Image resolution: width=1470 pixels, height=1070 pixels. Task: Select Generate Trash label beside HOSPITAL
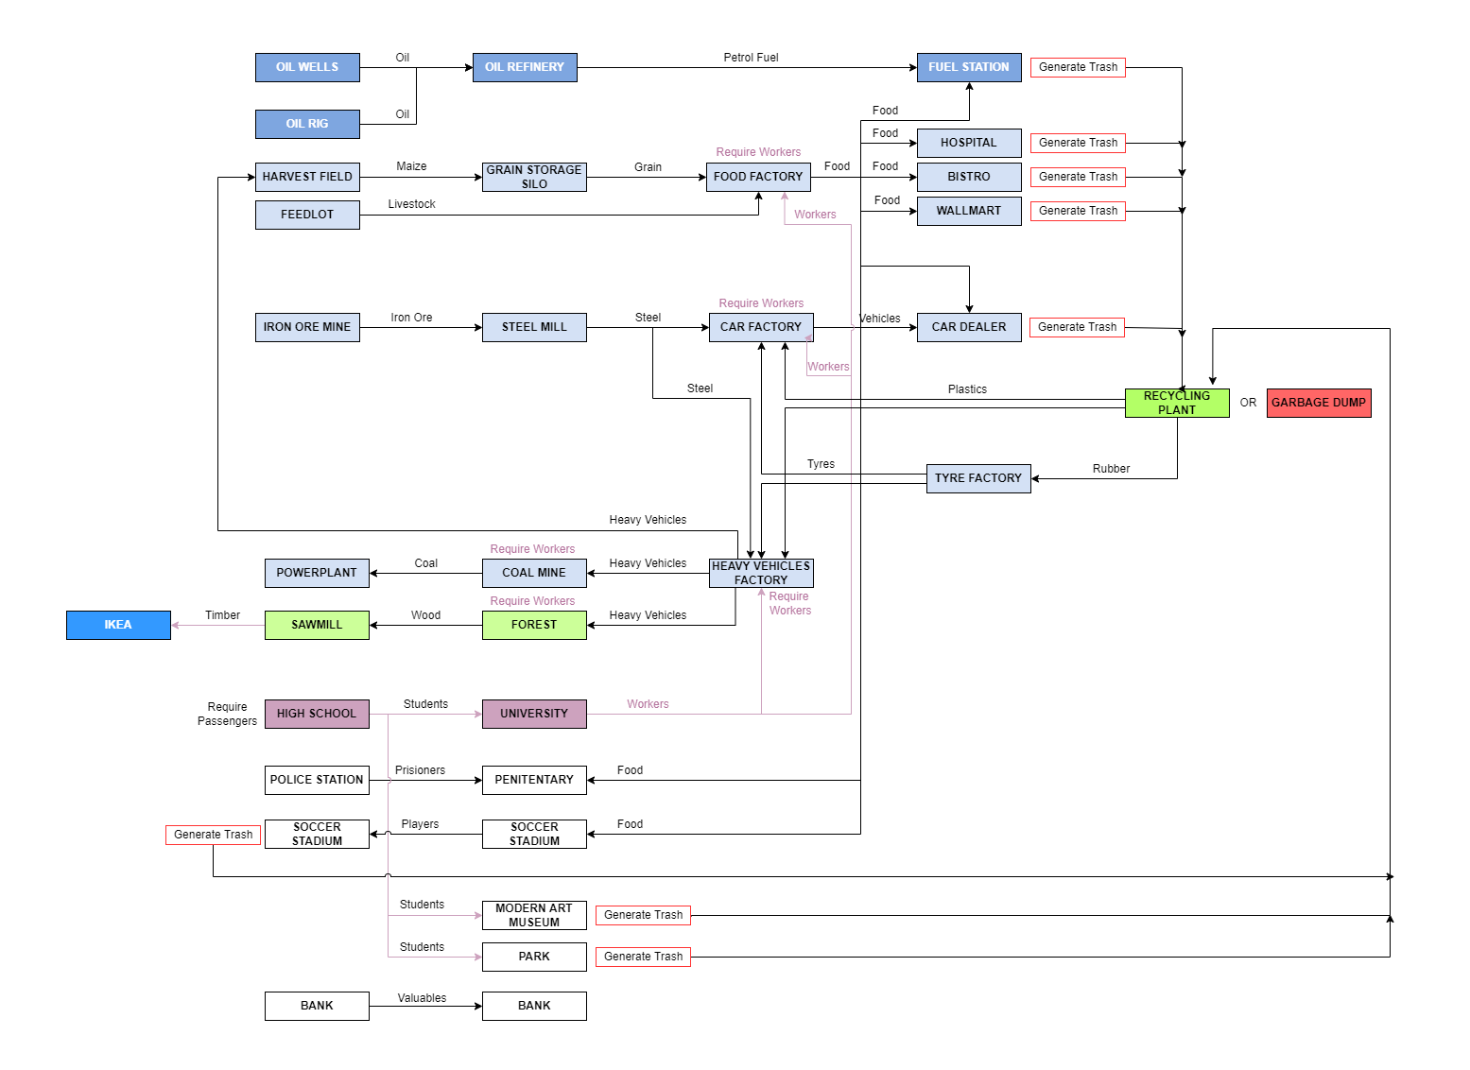(1078, 143)
